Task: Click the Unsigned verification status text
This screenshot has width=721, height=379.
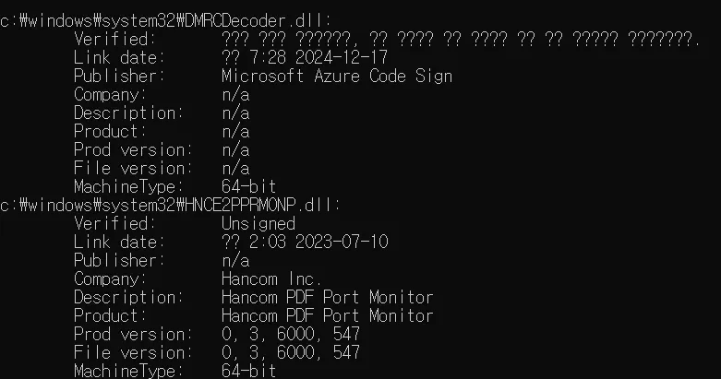Action: pyautogui.click(x=258, y=224)
